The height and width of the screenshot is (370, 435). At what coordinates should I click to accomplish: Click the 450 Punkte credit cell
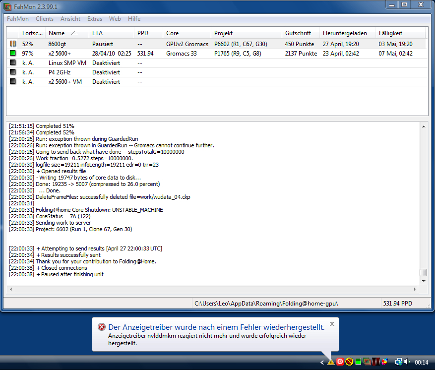(x=299, y=44)
